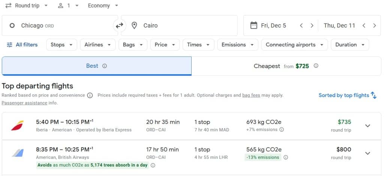Go to previous return date
This screenshot has height=176, width=384.
pyautogui.click(x=364, y=25)
